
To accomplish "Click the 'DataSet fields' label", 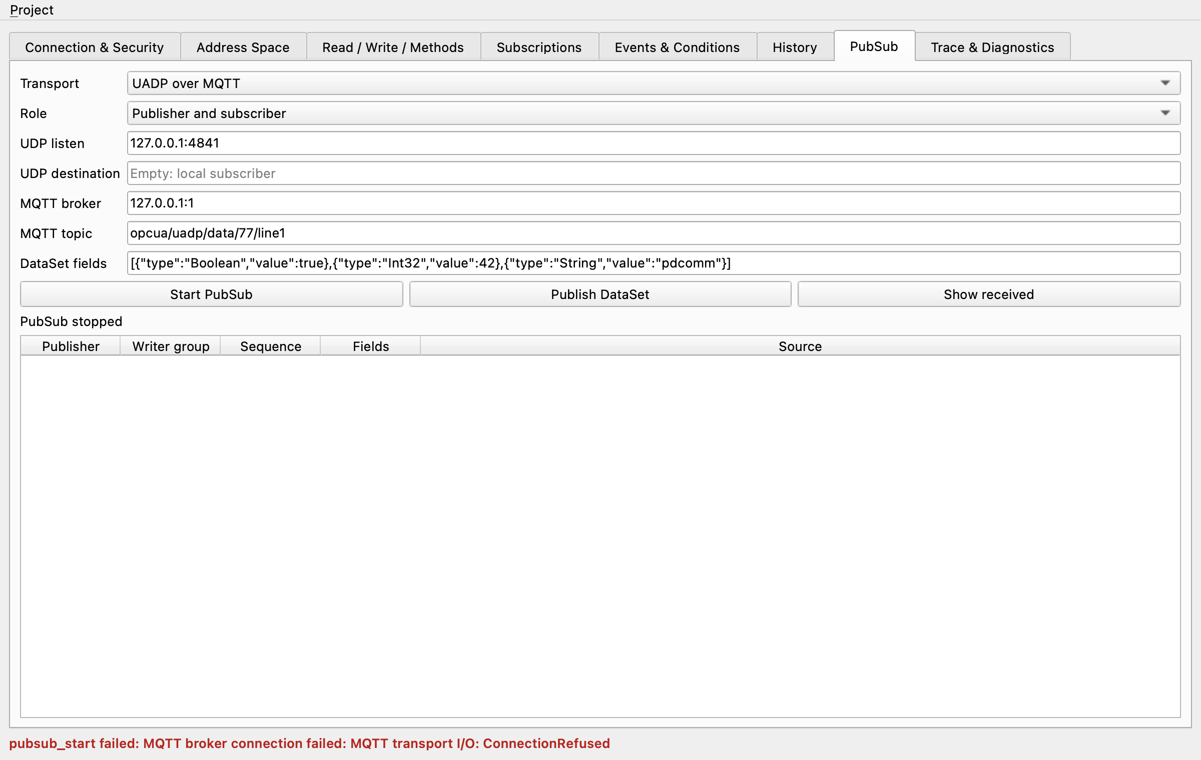I will pos(64,263).
